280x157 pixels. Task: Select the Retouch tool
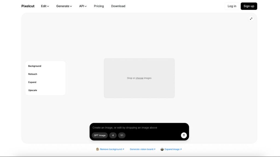coord(33,74)
